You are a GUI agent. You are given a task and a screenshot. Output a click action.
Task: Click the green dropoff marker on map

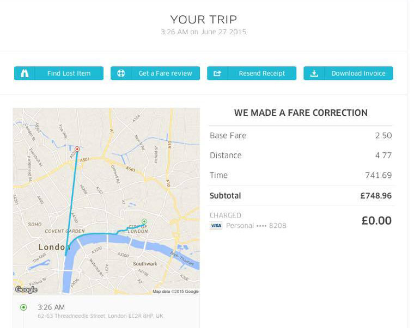pyautogui.click(x=144, y=221)
